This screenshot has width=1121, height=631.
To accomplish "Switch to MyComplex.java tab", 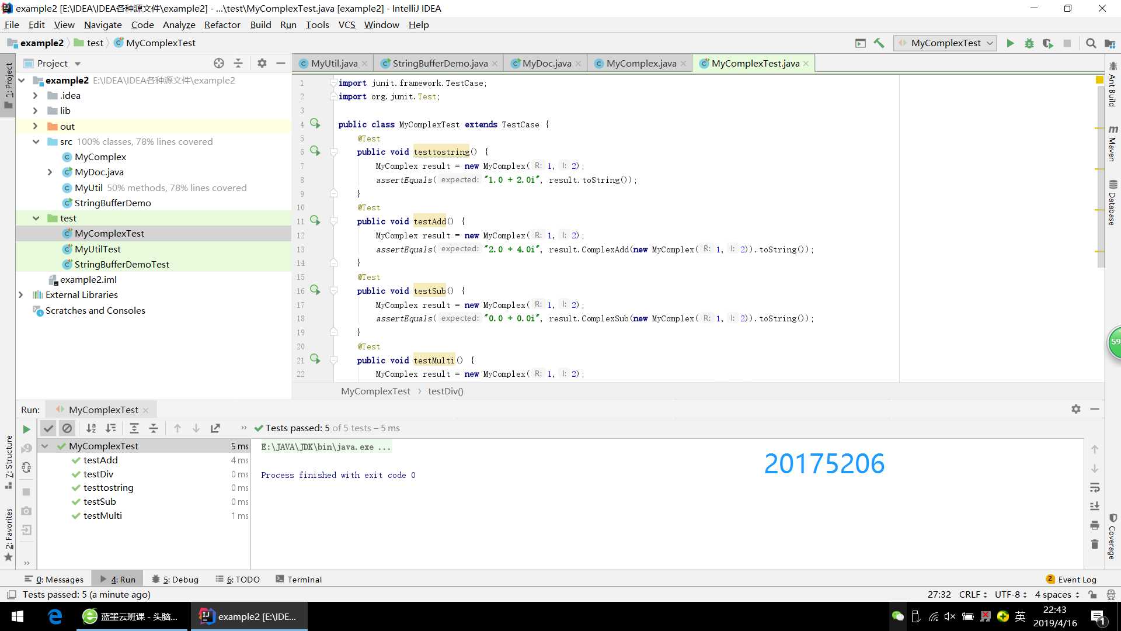I will click(x=640, y=63).
